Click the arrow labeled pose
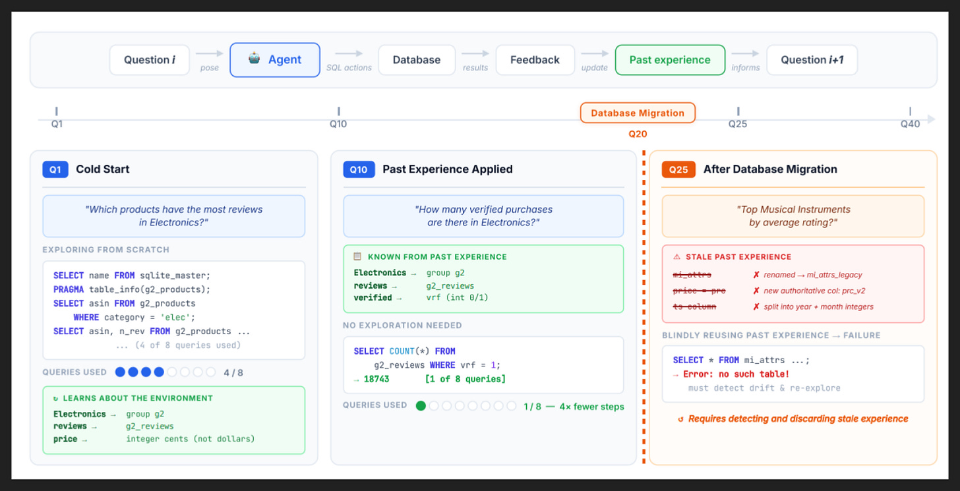The height and width of the screenshot is (491, 960). point(210,54)
